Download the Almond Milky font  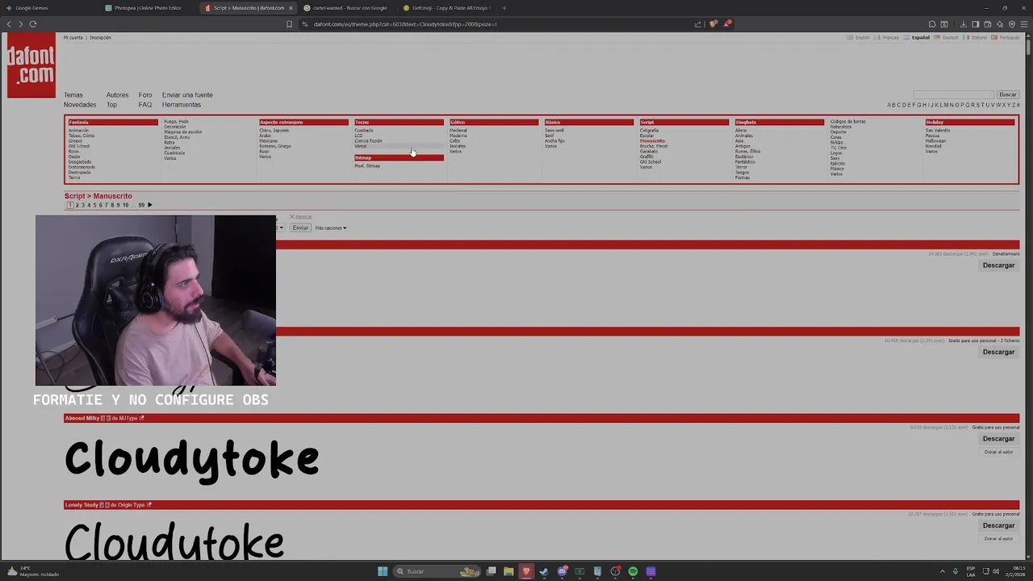pyautogui.click(x=998, y=439)
